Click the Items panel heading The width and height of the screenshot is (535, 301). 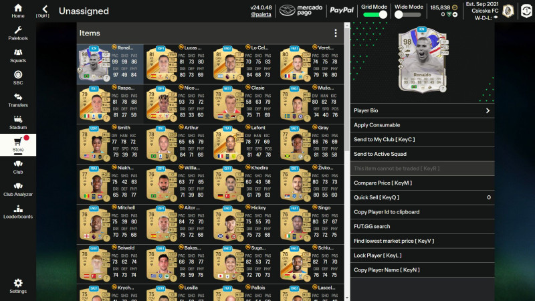tap(90, 33)
